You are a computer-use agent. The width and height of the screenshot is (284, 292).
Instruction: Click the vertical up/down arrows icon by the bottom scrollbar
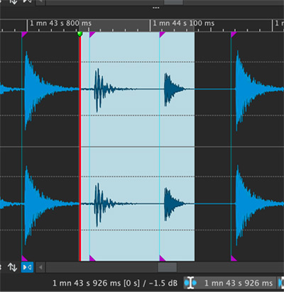click(x=12, y=267)
